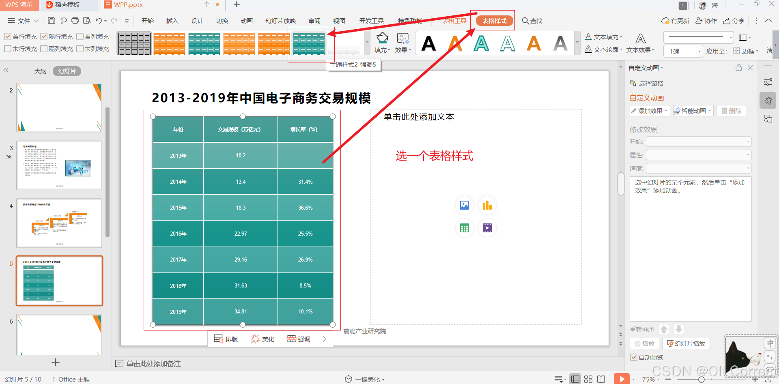This screenshot has width=779, height=384.
Task: Open the 设计 ribbon tab
Action: (x=197, y=21)
